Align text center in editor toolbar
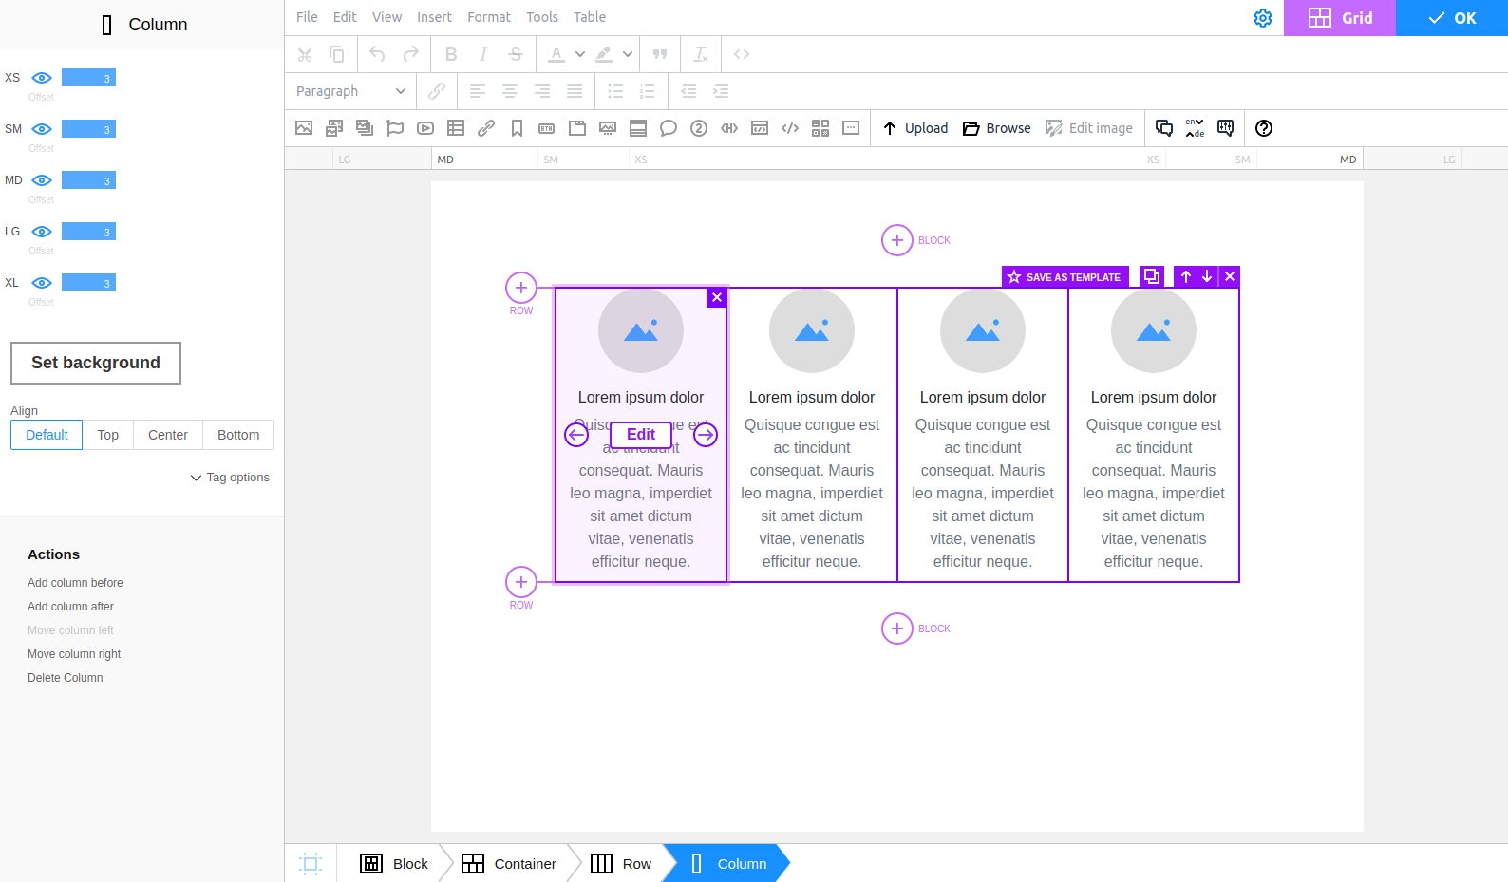The image size is (1508, 882). pos(510,91)
